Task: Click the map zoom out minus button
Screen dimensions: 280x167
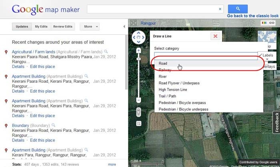Action: (138, 100)
